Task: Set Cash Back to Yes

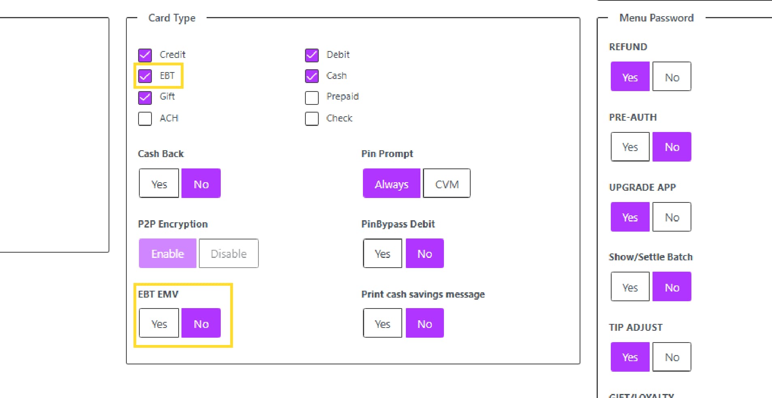Action: coord(159,184)
